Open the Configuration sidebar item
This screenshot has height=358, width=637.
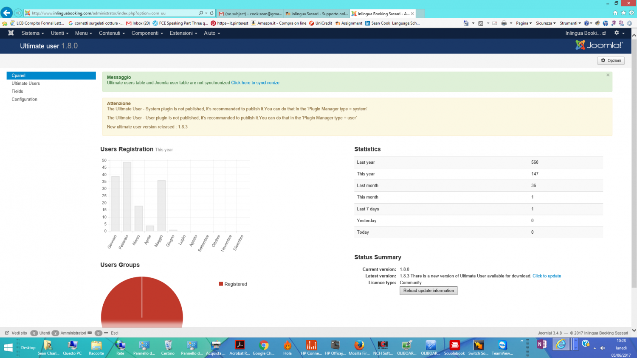25,99
